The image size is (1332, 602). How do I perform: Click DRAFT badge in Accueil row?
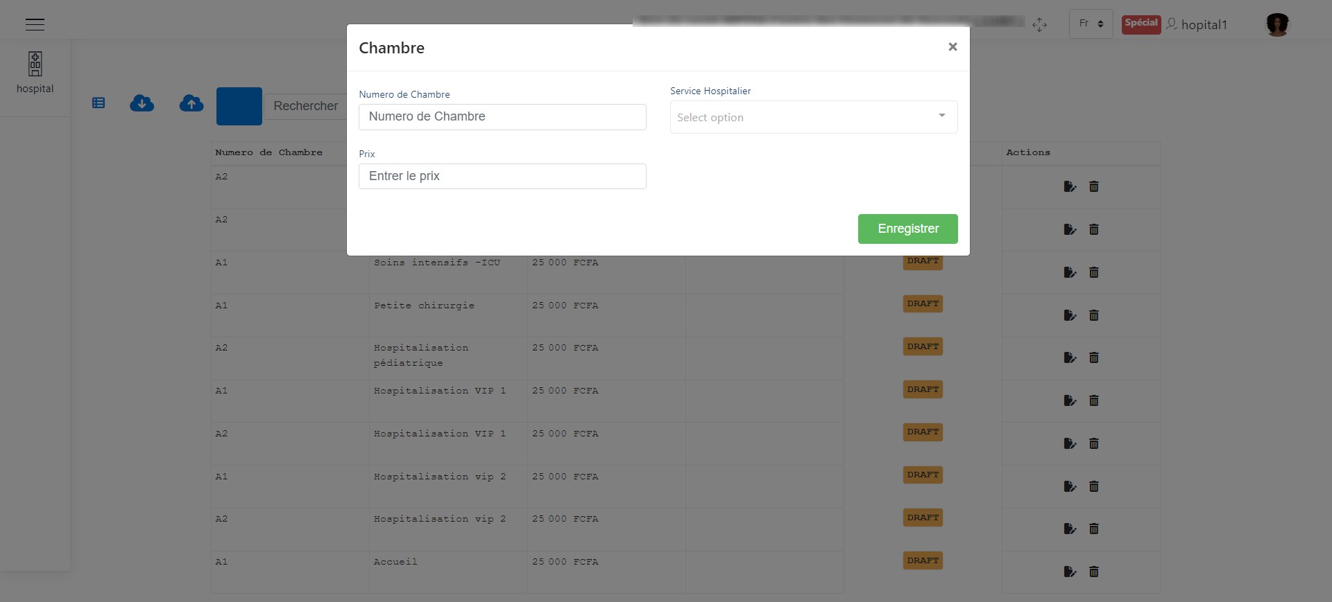click(923, 560)
